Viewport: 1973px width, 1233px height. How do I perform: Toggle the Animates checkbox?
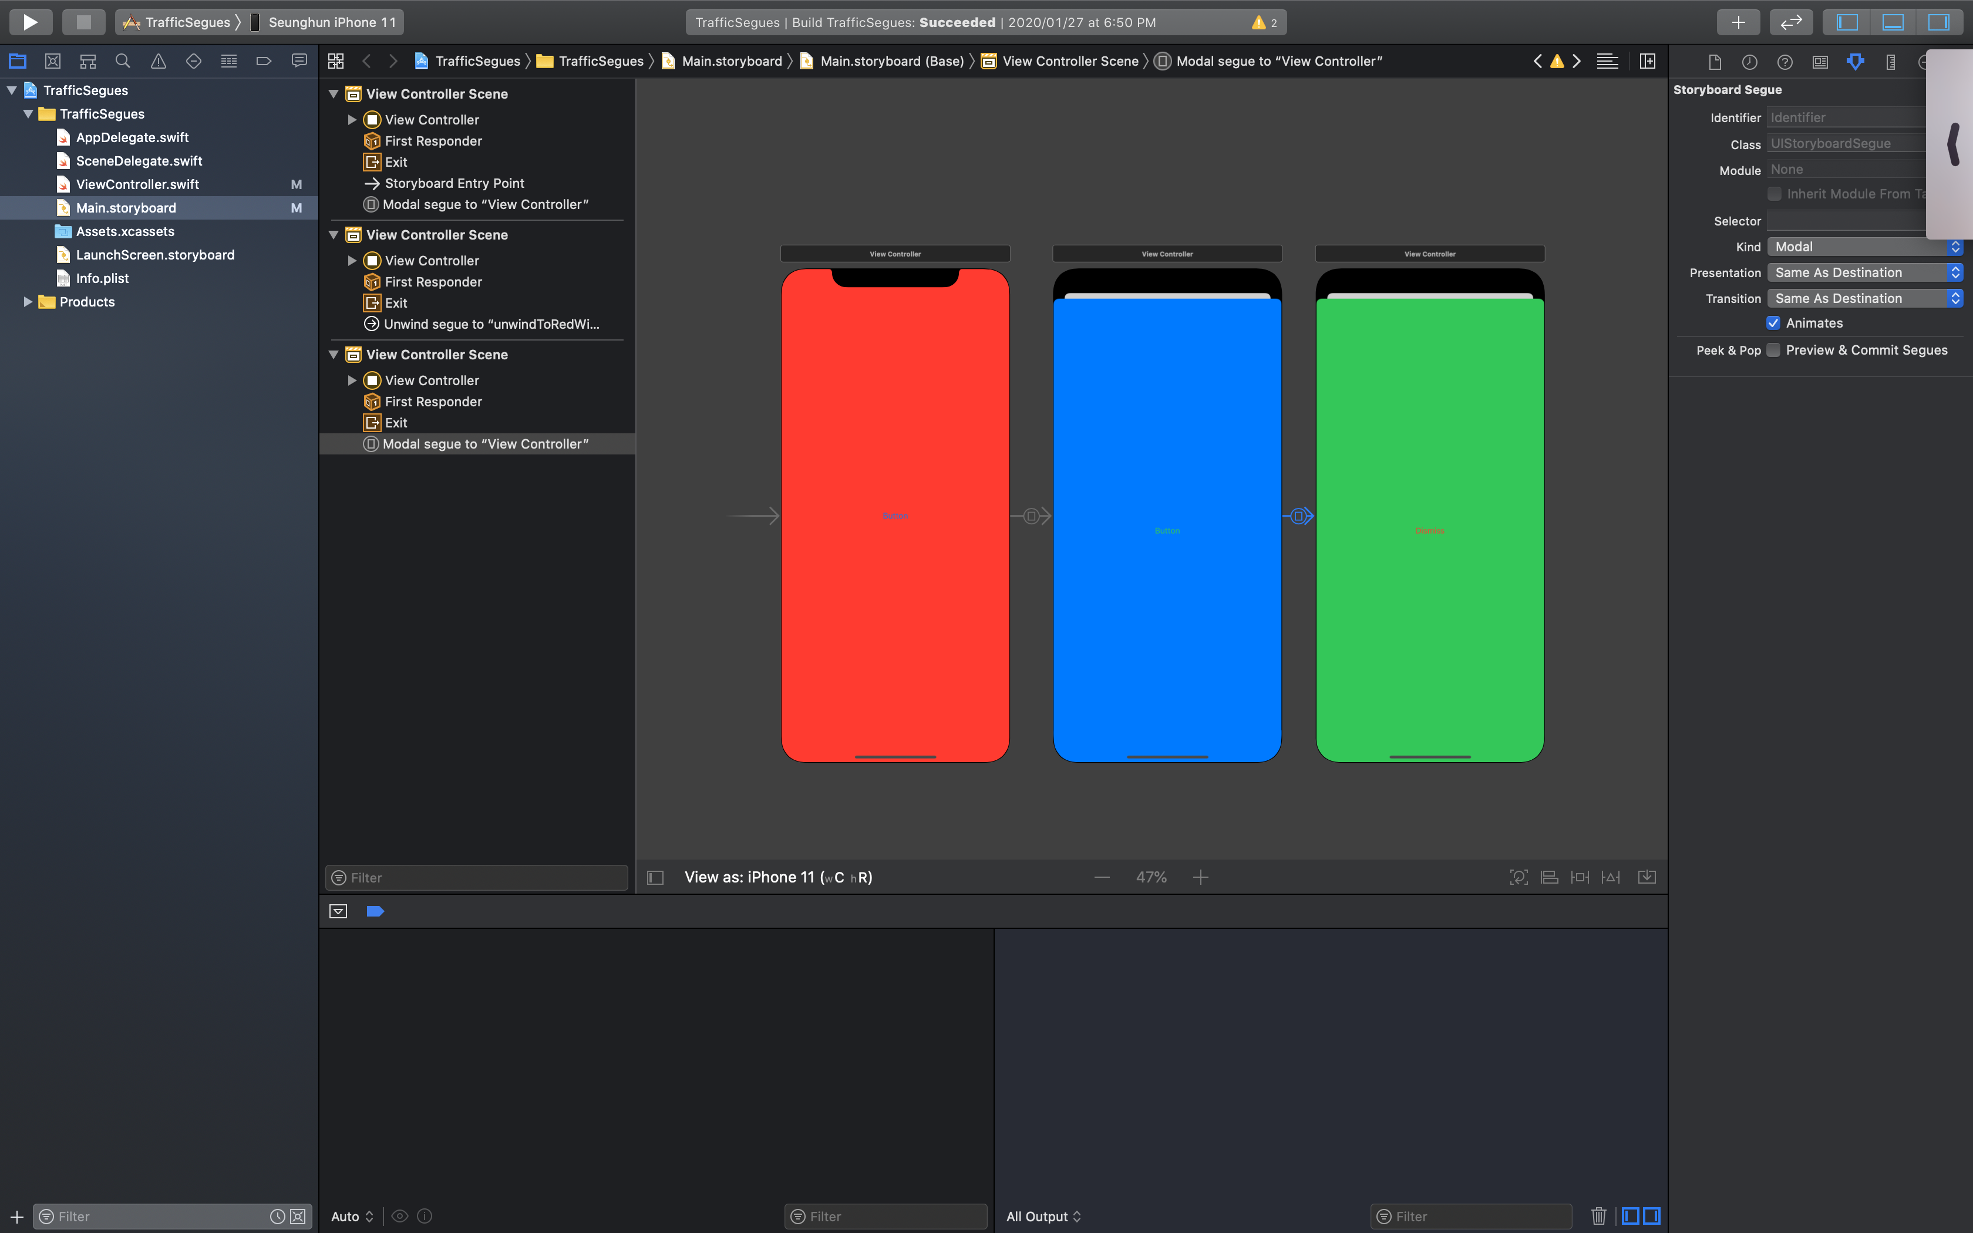coord(1773,323)
